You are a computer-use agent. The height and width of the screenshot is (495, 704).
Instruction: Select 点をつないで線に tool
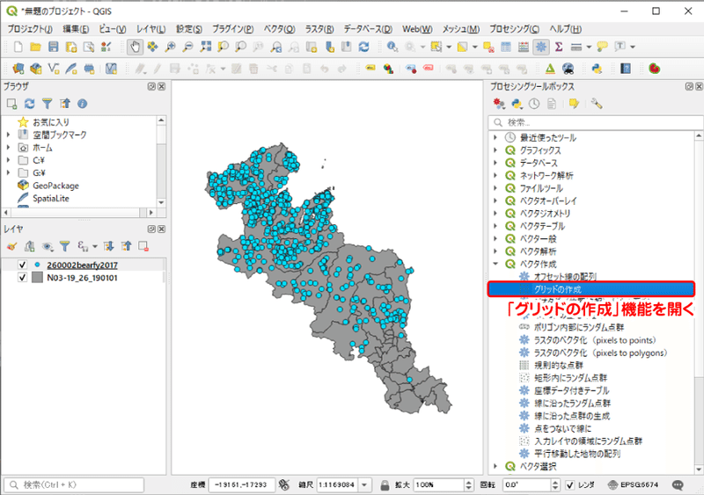tap(562, 428)
